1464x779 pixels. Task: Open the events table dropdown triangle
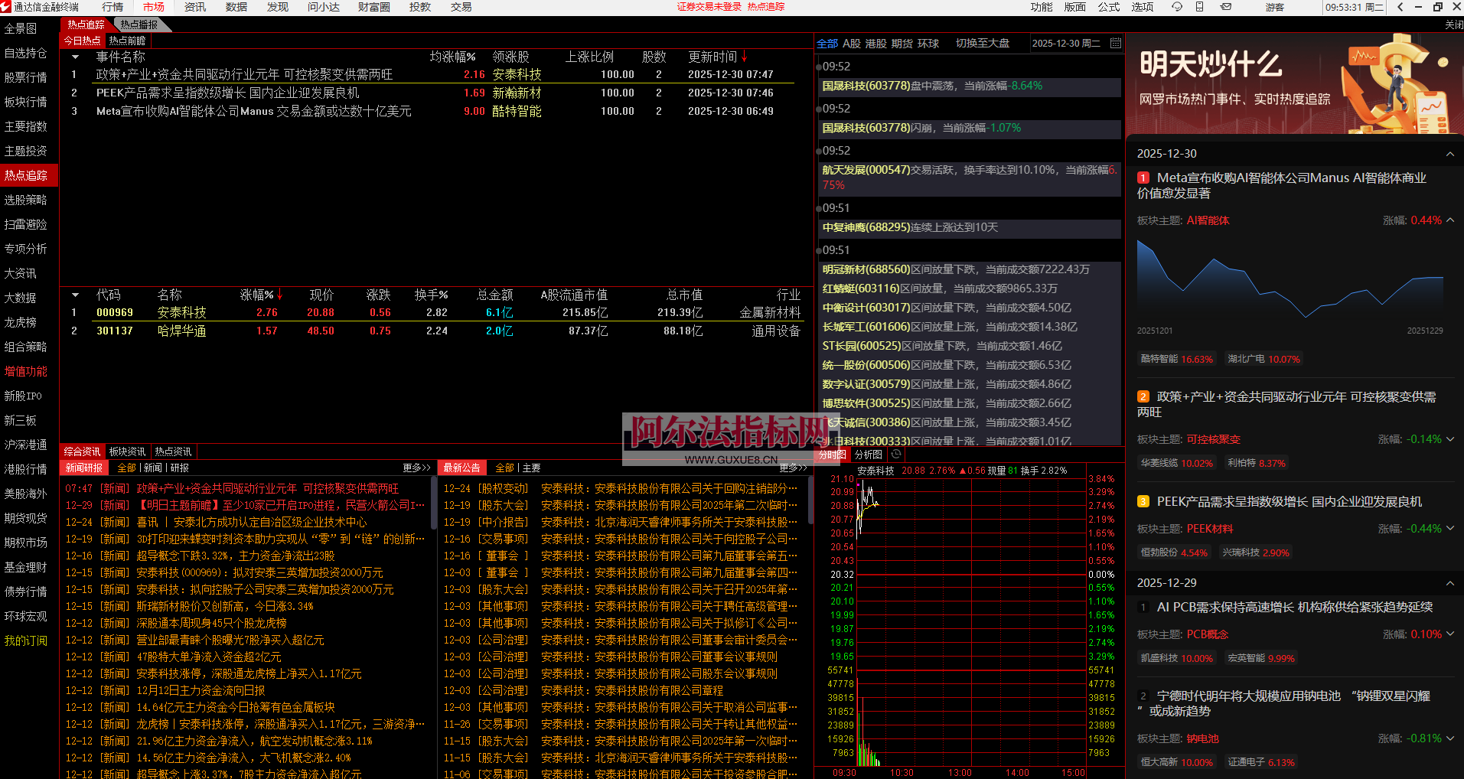[75, 57]
